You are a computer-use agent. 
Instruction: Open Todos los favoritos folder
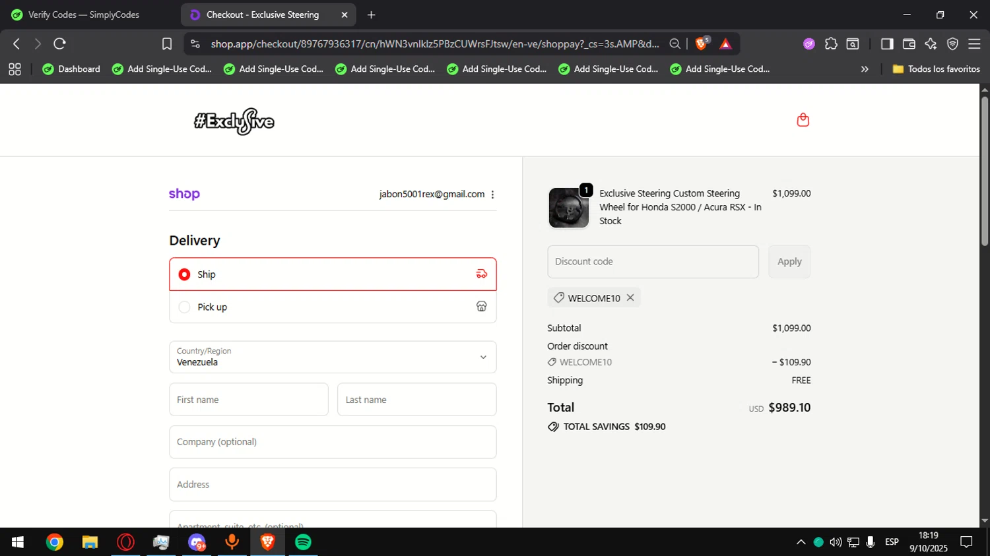[936, 69]
